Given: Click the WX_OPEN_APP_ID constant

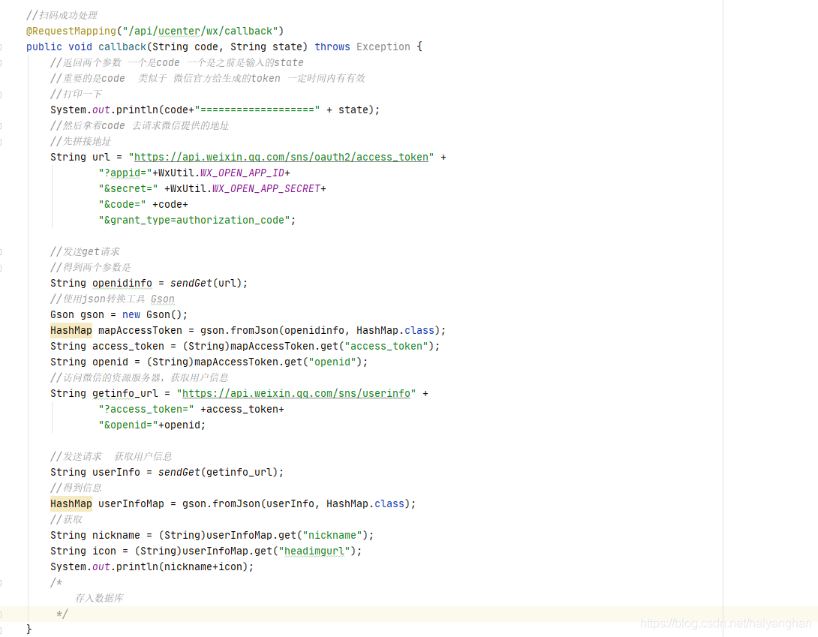Looking at the screenshot, I should (242, 173).
